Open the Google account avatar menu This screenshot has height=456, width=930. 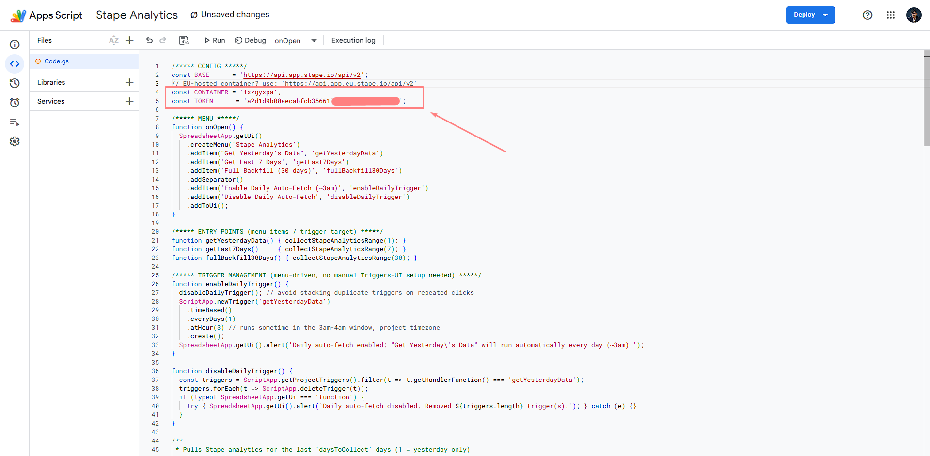[x=914, y=15]
